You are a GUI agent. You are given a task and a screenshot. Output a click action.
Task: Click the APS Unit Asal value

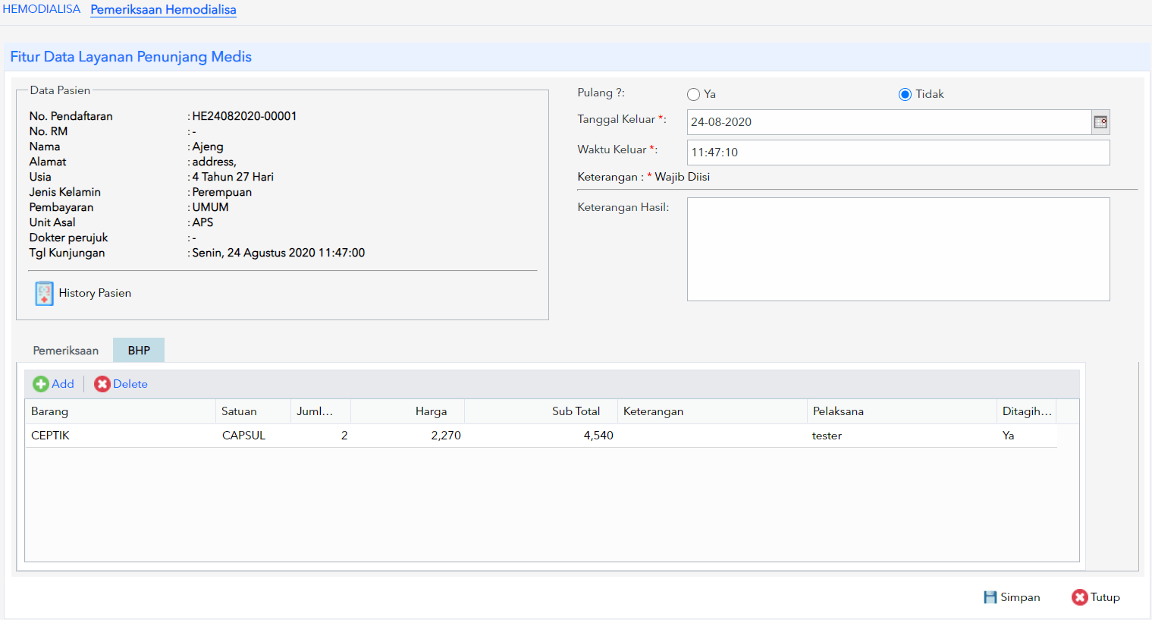point(202,222)
